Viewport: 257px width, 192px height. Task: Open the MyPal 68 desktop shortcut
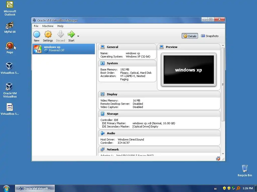[x=10, y=27]
